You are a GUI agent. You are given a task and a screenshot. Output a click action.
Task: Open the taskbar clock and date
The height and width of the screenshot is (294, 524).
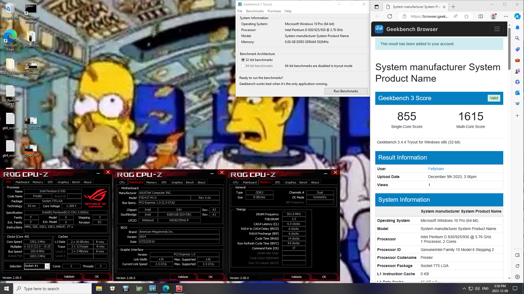coord(500,289)
